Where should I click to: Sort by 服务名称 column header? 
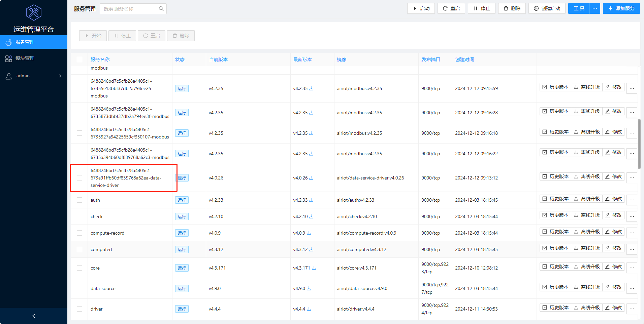(100, 59)
